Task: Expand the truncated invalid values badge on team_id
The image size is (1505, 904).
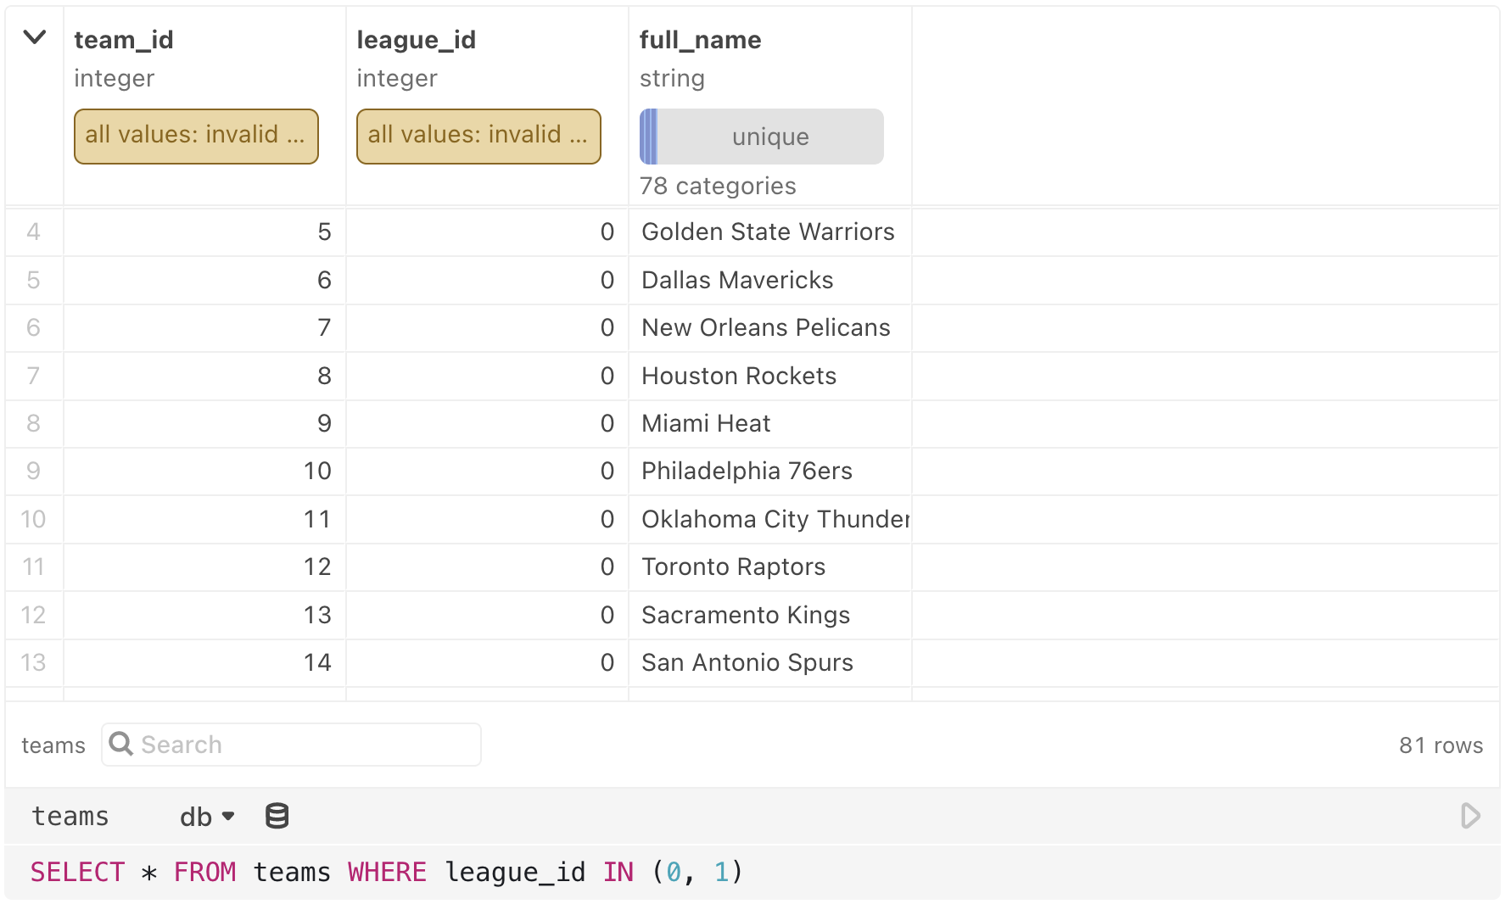Action: click(x=196, y=135)
